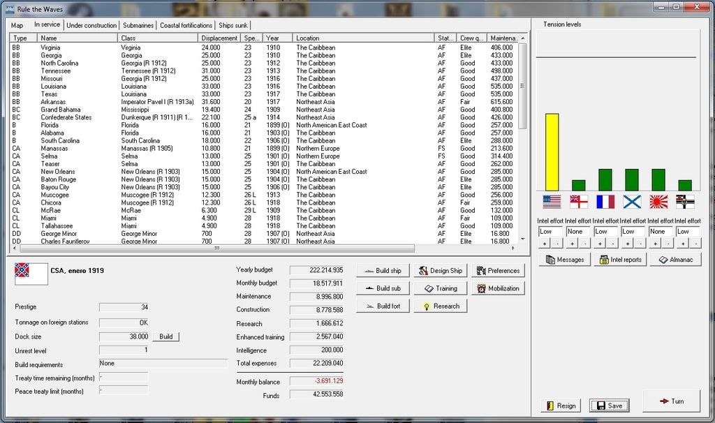This screenshot has width=715, height=423.
Task: Click the Build button next to Dock size
Action: coord(166,336)
